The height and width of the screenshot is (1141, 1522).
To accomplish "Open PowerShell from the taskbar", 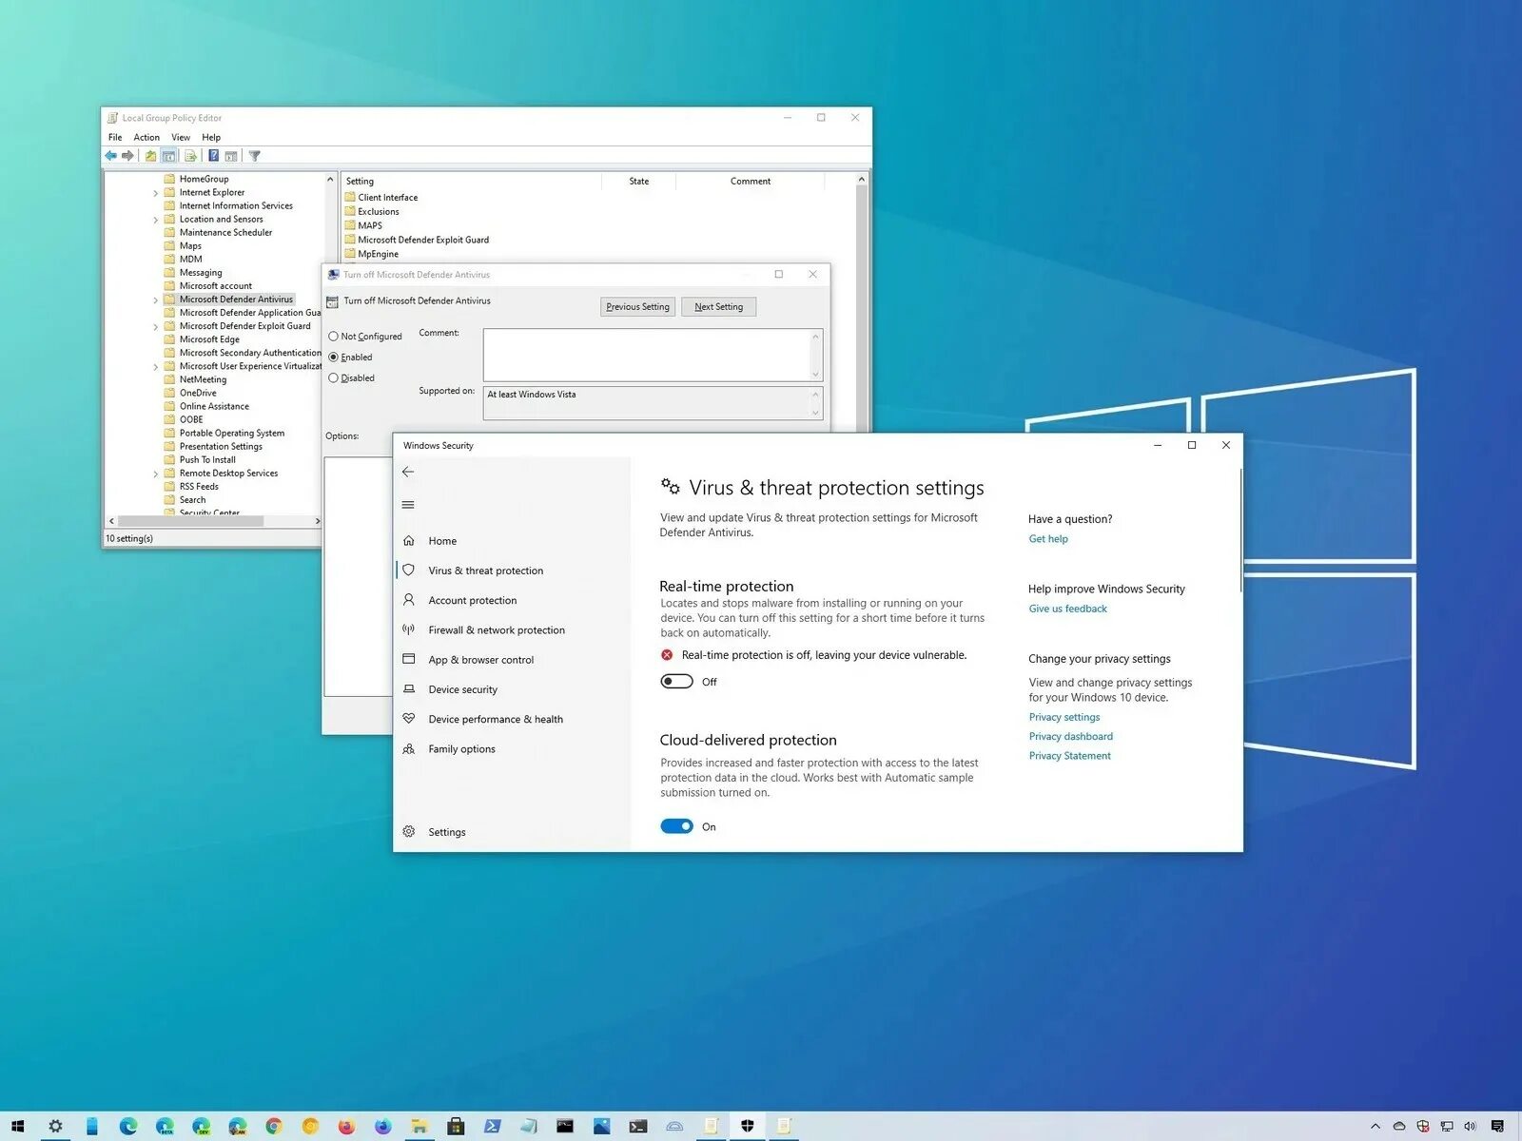I will [x=493, y=1127].
